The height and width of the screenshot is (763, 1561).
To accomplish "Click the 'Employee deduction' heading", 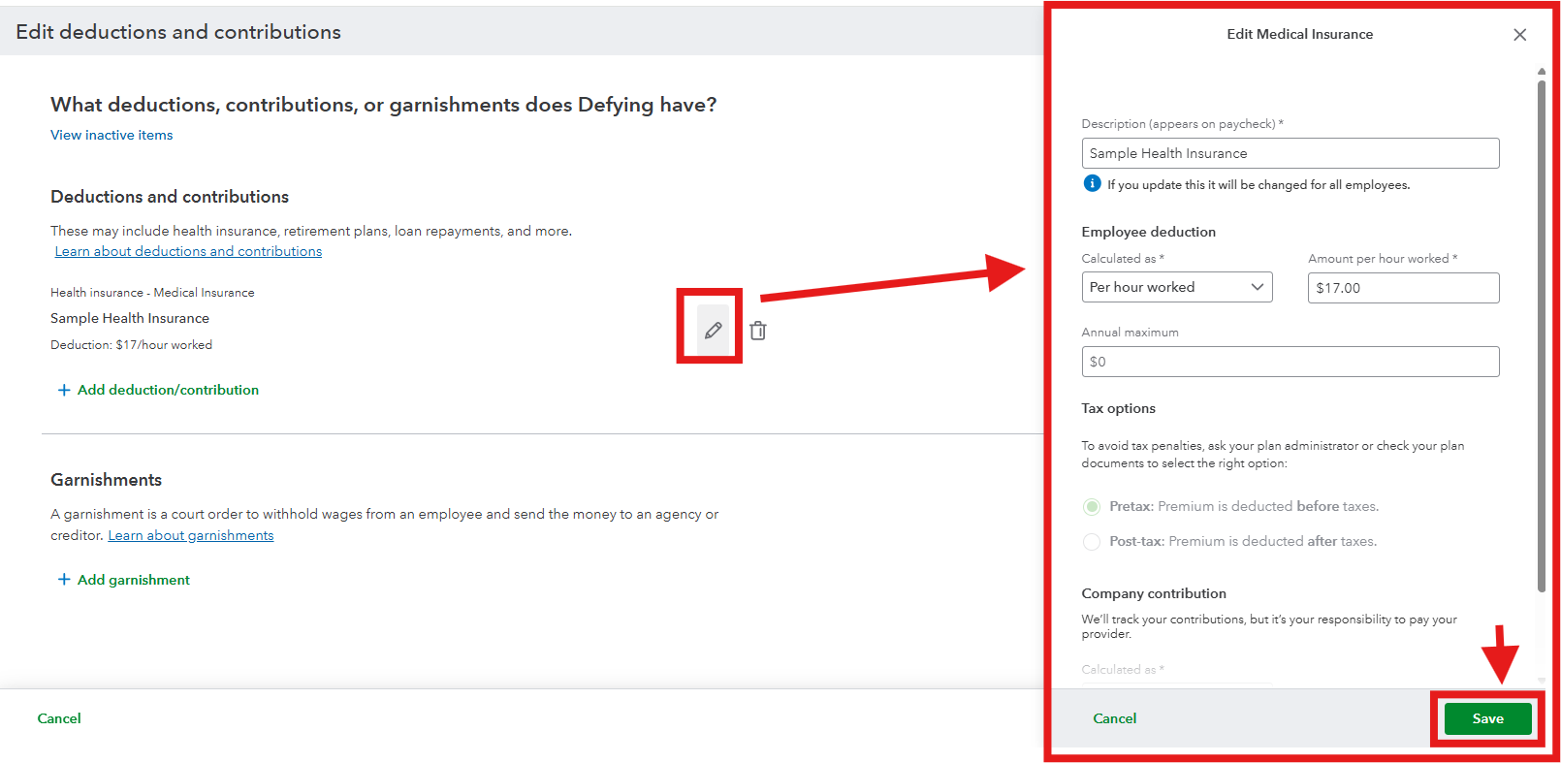I will 1148,232.
